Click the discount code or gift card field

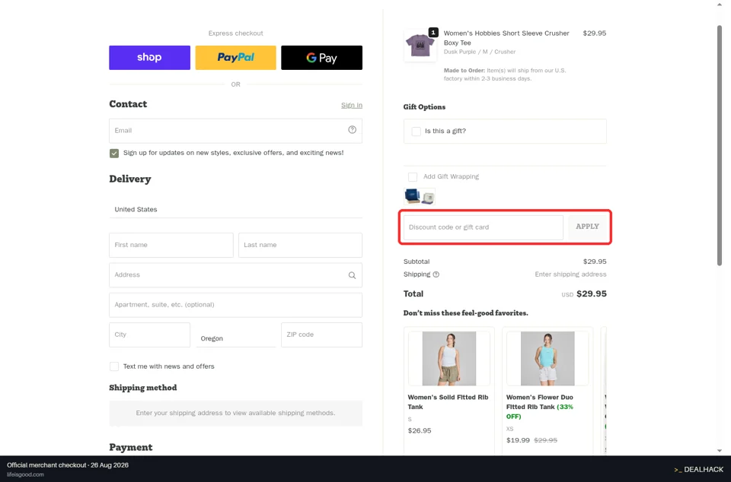(x=484, y=227)
